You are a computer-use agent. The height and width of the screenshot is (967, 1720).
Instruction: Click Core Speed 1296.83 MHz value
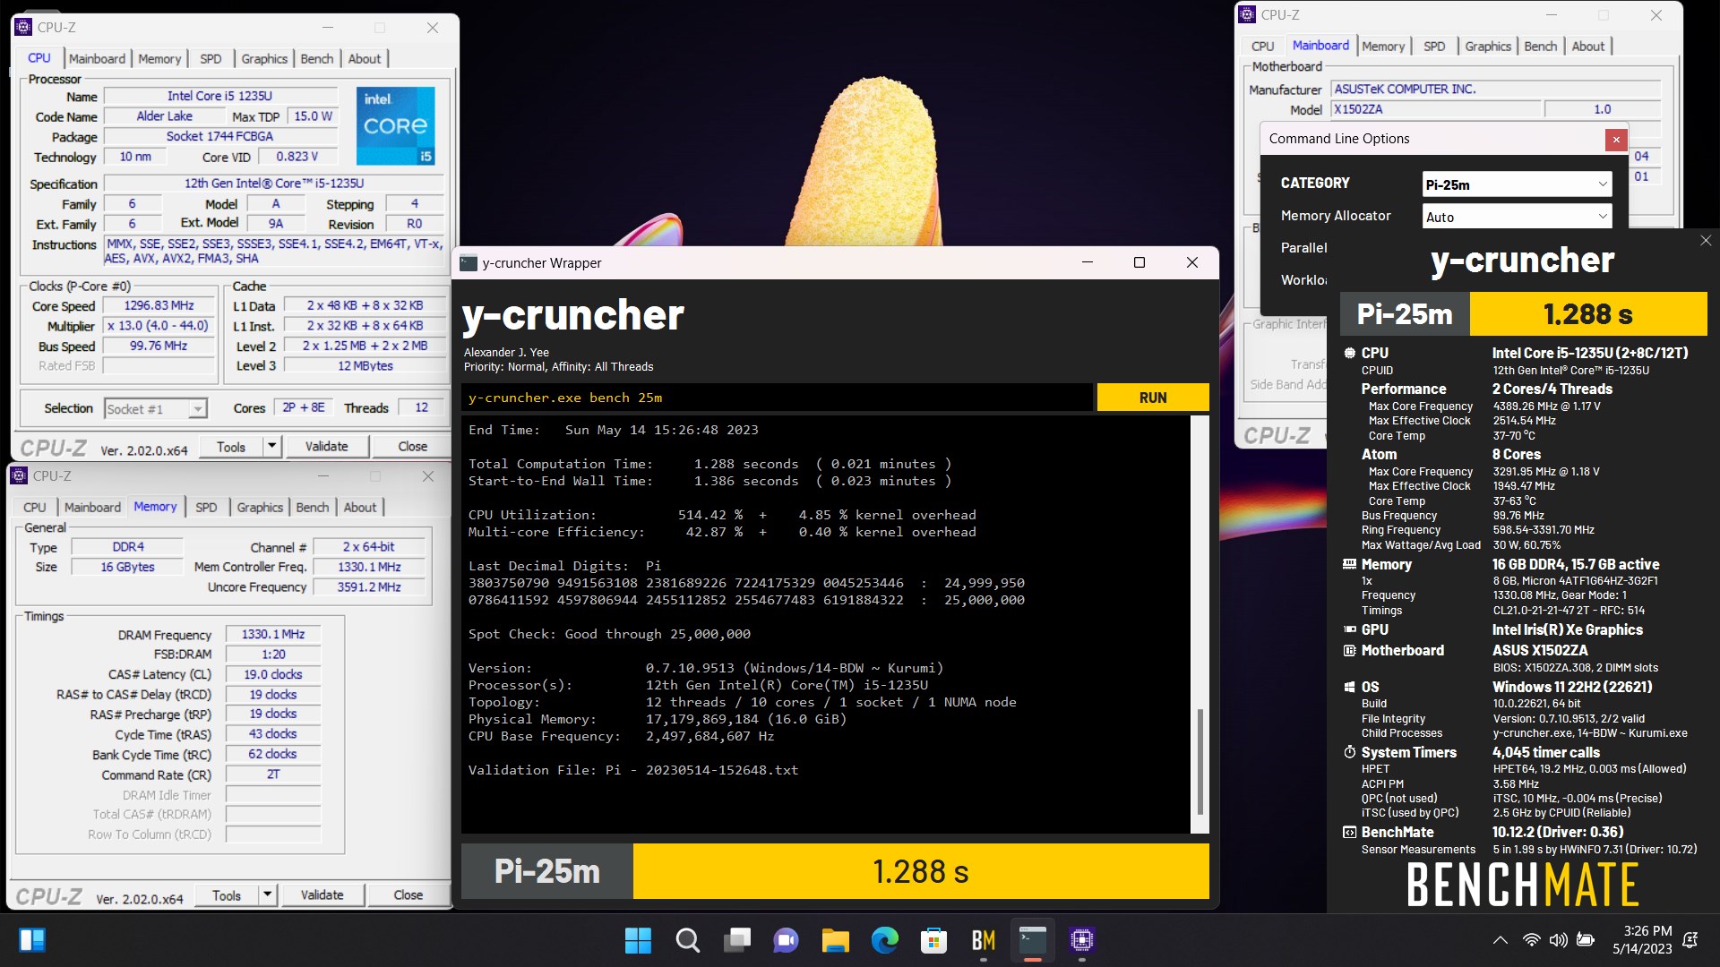coord(159,305)
